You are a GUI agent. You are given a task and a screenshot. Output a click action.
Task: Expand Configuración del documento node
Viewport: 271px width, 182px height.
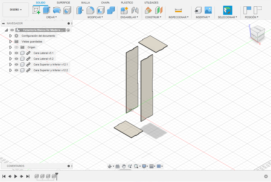point(10,36)
